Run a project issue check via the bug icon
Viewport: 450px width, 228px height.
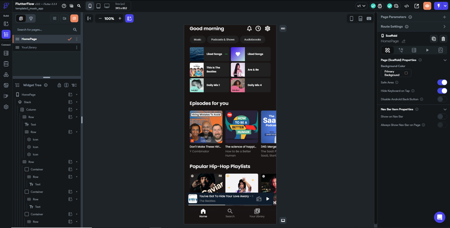(x=379, y=5)
